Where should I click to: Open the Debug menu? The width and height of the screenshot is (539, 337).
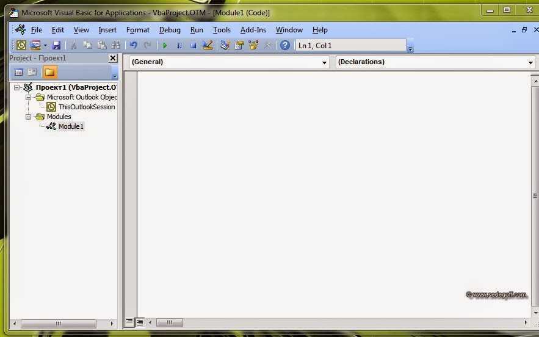click(170, 30)
